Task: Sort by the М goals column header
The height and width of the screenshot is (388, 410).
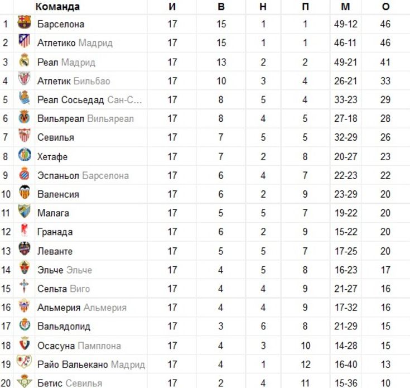Action: (x=345, y=7)
